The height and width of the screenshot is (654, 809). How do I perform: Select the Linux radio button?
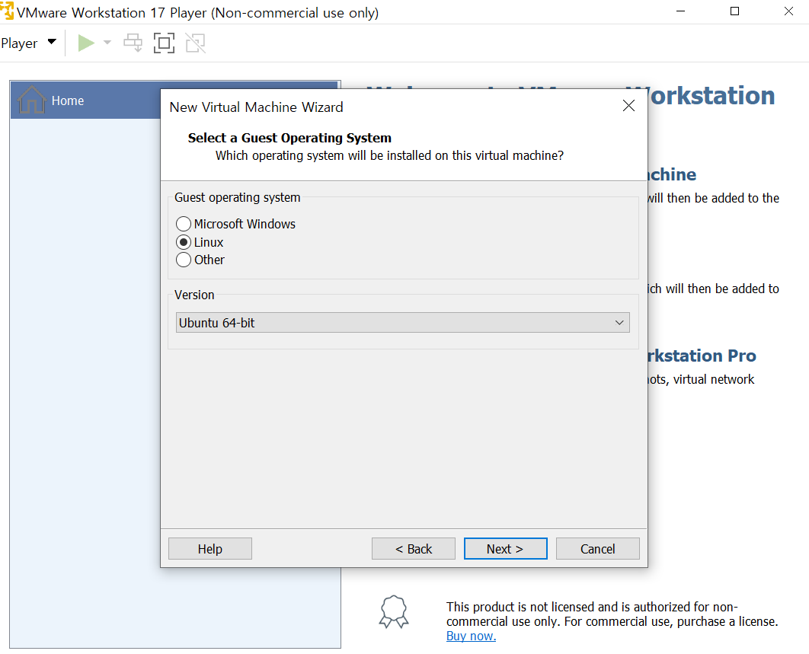[x=183, y=242]
